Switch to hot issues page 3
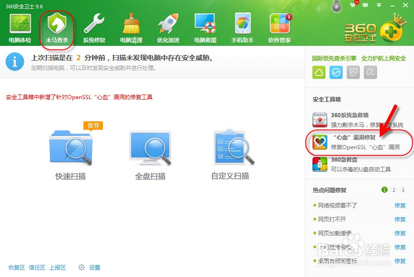Screen dimensions: 414x277 click(403, 189)
